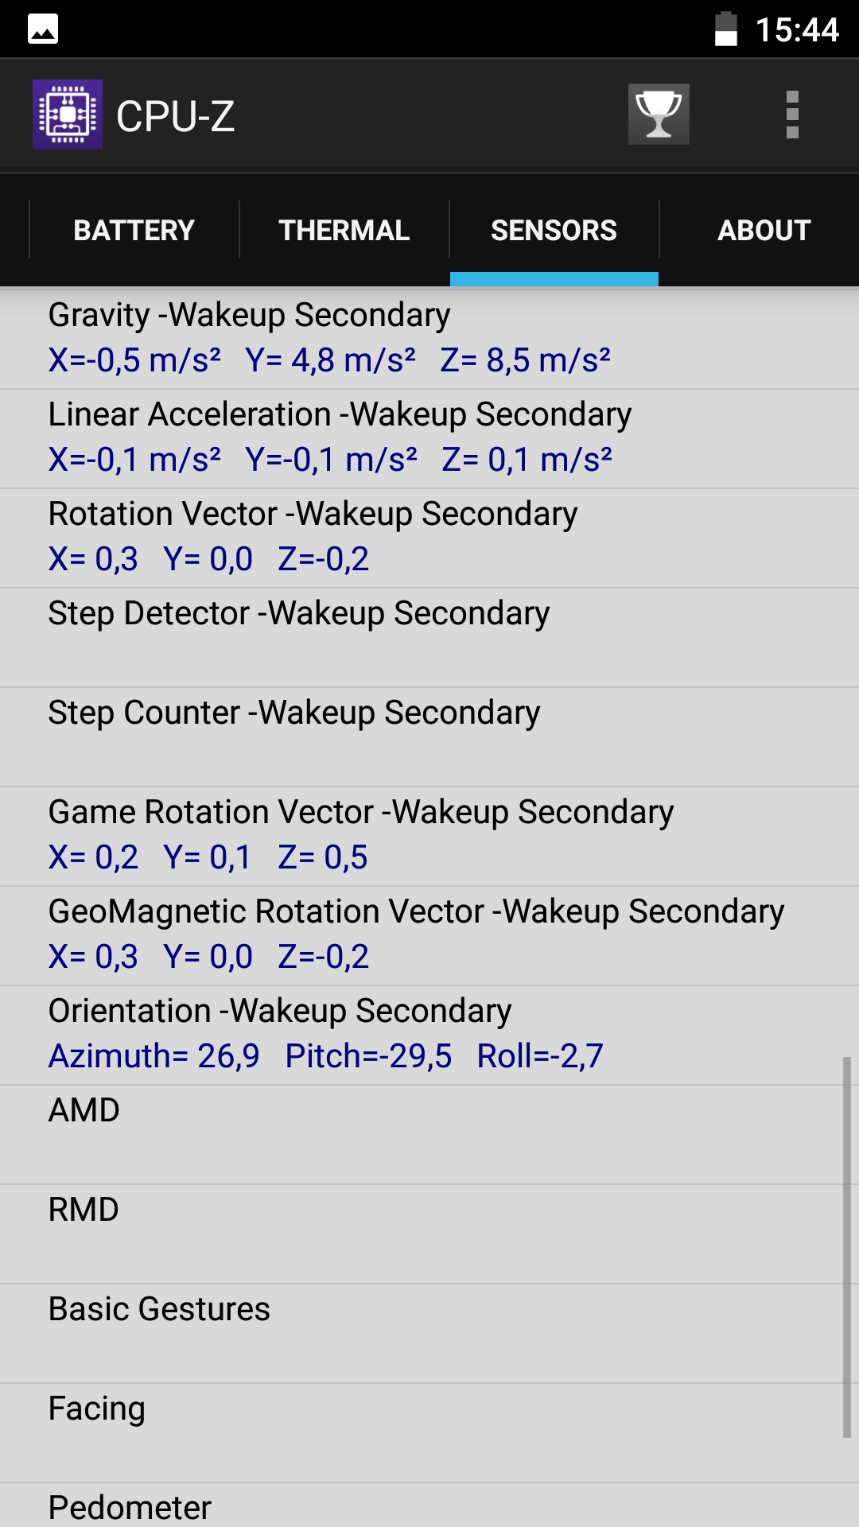The image size is (859, 1527).
Task: Tap the battery icon in status bar
Action: click(725, 29)
